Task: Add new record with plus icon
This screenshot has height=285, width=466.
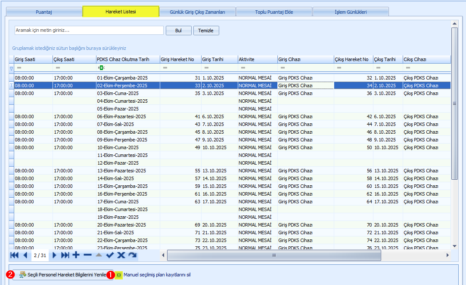Action: [76, 255]
